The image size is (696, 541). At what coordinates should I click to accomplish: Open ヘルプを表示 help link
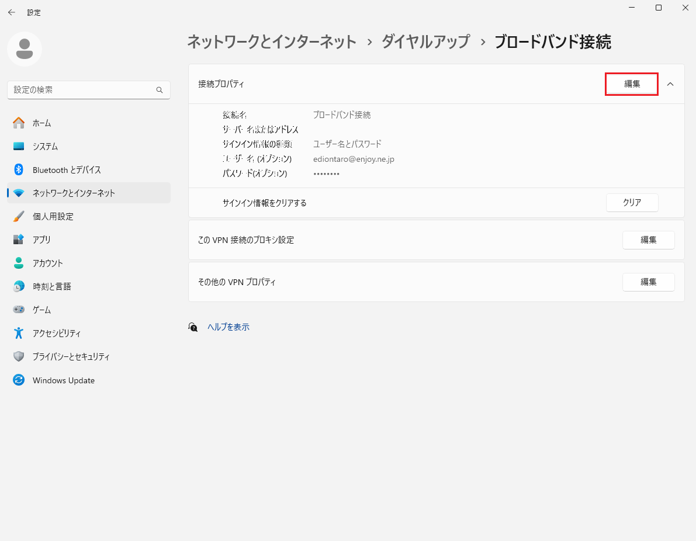point(228,327)
